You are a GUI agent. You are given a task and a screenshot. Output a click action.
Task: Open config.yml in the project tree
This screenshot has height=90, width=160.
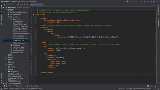(x=19, y=22)
